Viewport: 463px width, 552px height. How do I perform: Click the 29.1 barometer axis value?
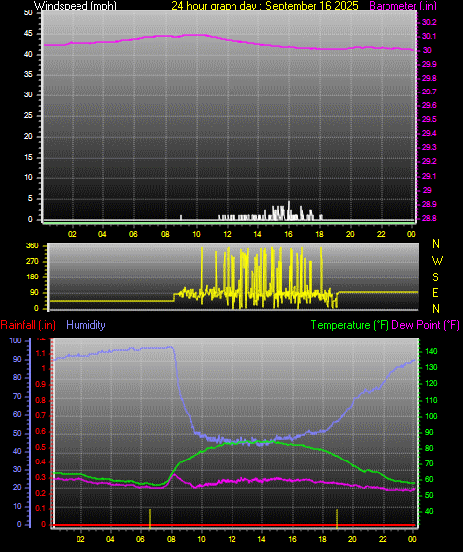429,176
